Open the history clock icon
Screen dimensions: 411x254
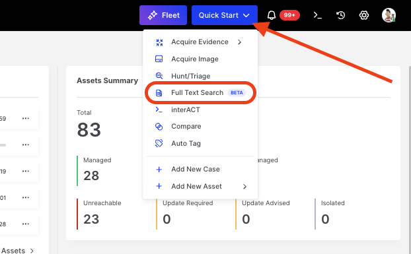(340, 15)
